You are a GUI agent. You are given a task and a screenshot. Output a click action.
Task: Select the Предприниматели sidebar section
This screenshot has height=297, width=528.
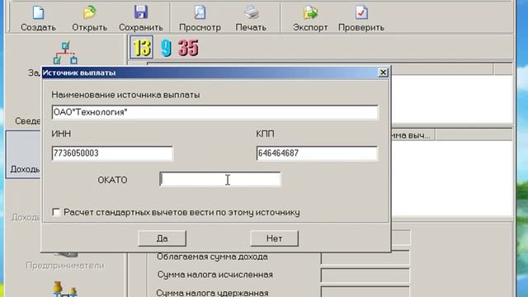65,266
